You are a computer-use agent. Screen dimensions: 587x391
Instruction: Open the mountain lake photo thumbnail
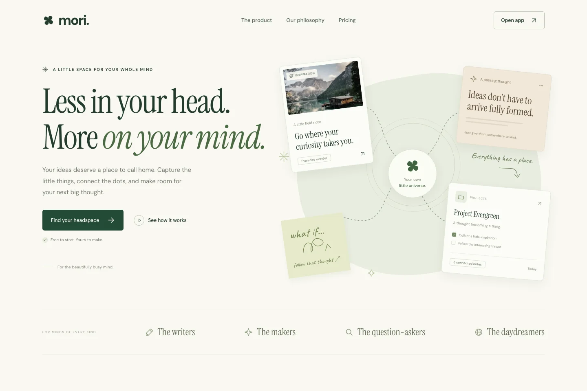[322, 88]
